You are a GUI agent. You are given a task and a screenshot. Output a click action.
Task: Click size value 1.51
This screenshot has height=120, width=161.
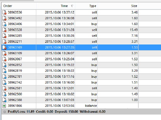[135, 82]
